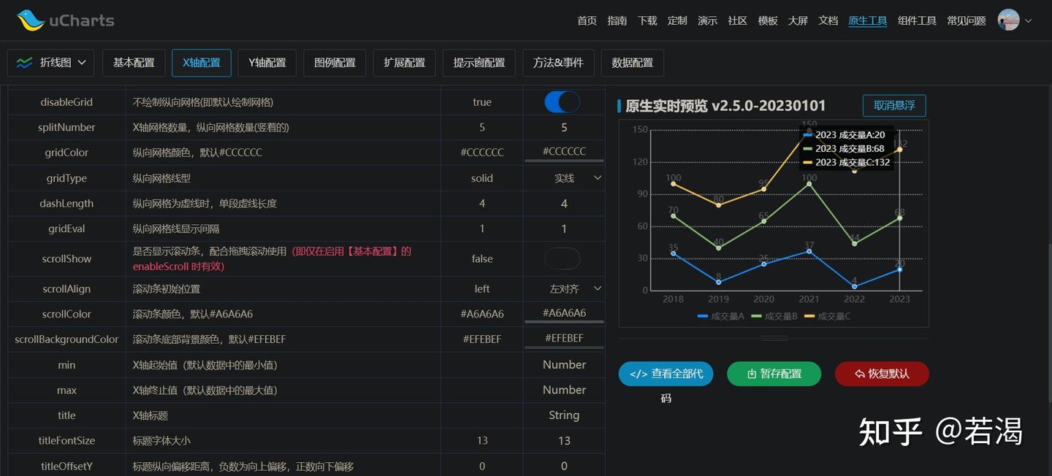Open 演示 in top navigation
1052x476 pixels.
pos(707,20)
